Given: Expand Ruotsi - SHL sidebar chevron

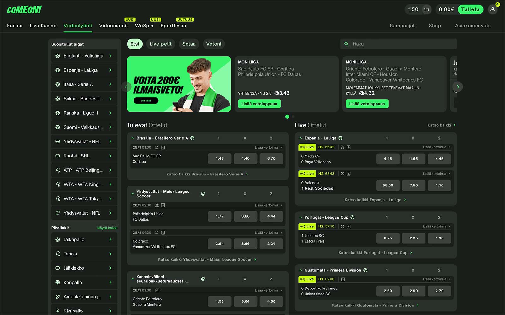Looking at the screenshot, I should [x=110, y=156].
